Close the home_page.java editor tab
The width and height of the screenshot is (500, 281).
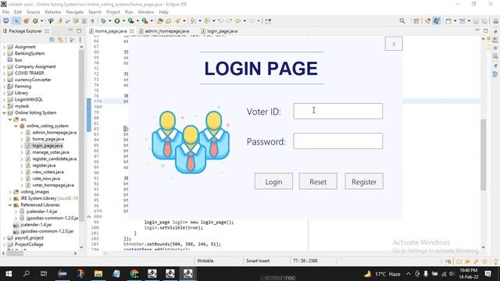(132, 31)
